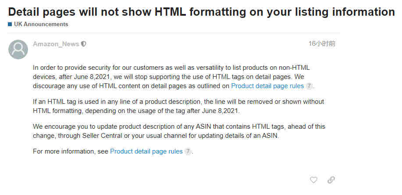Click the paragraph starting "In order to provide"

click(174, 77)
